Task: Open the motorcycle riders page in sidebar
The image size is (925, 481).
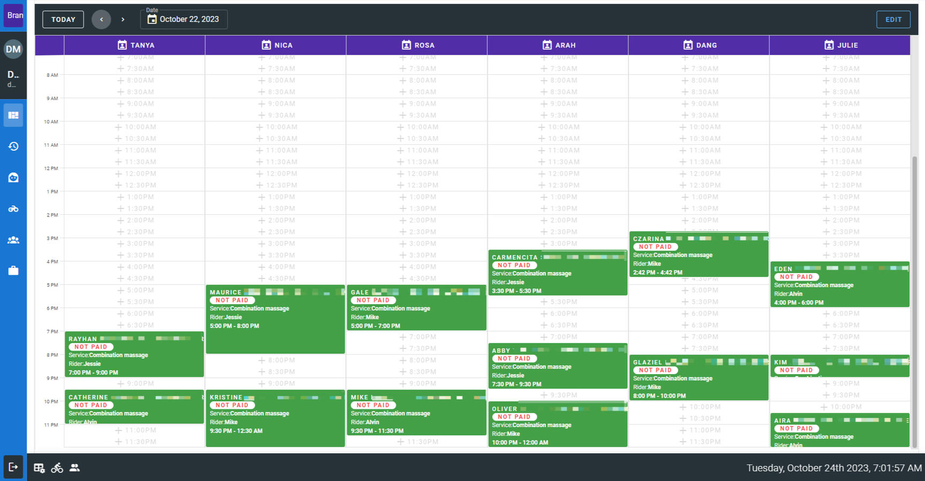Action: pos(13,209)
